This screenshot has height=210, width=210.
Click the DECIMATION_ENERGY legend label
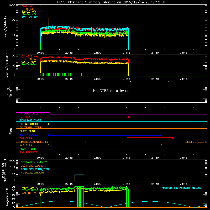coord(34,162)
